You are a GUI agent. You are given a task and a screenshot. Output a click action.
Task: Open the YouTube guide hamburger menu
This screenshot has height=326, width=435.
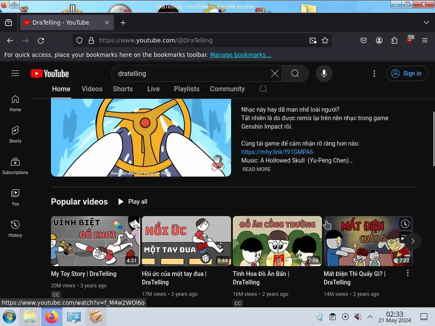(15, 73)
